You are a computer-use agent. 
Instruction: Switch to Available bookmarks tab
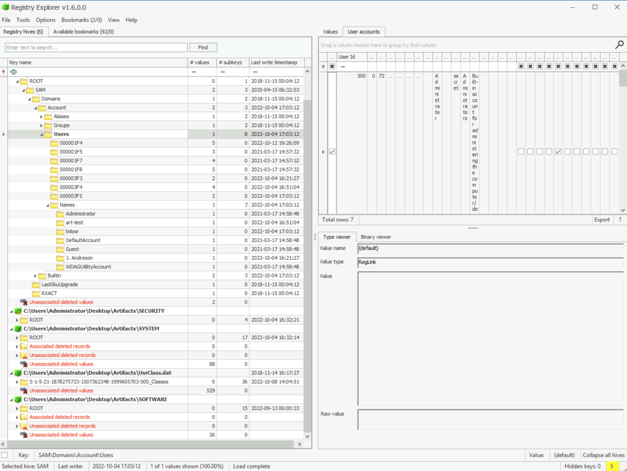pos(83,32)
